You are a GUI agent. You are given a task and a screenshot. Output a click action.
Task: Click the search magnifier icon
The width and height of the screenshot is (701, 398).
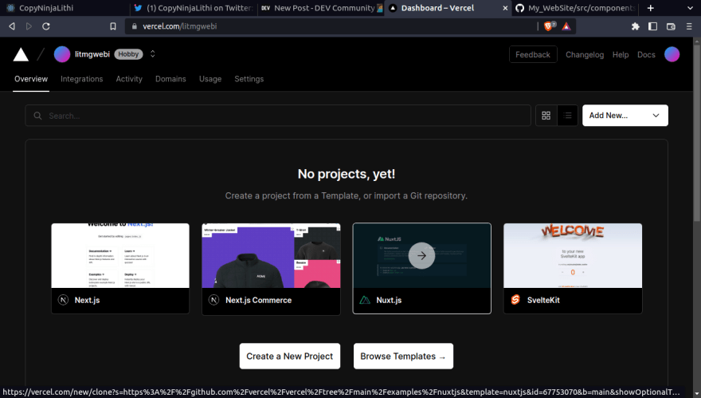click(x=38, y=116)
